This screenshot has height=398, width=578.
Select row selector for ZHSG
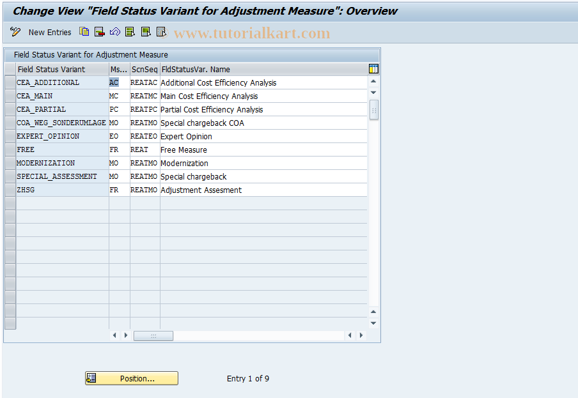(x=10, y=190)
